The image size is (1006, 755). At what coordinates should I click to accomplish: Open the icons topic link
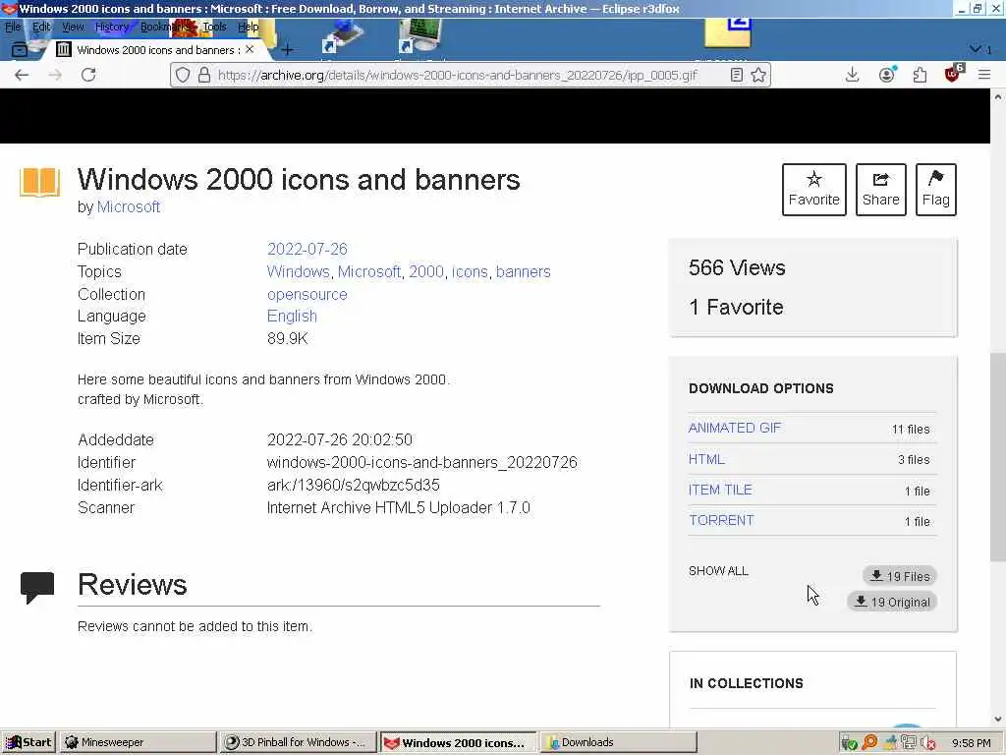470,271
